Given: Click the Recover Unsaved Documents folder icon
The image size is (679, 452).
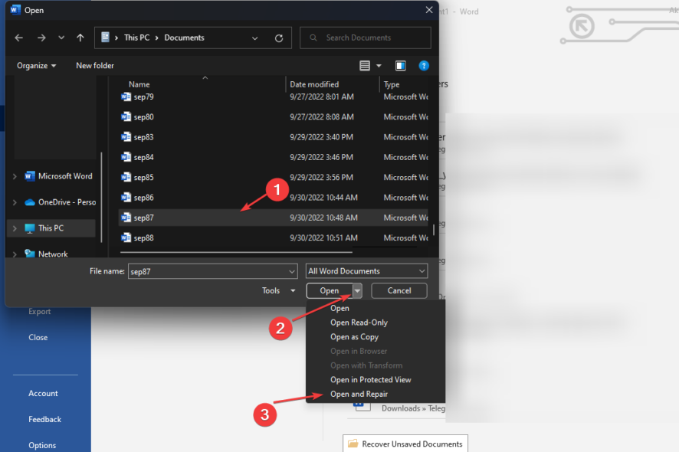Looking at the screenshot, I should 354,444.
